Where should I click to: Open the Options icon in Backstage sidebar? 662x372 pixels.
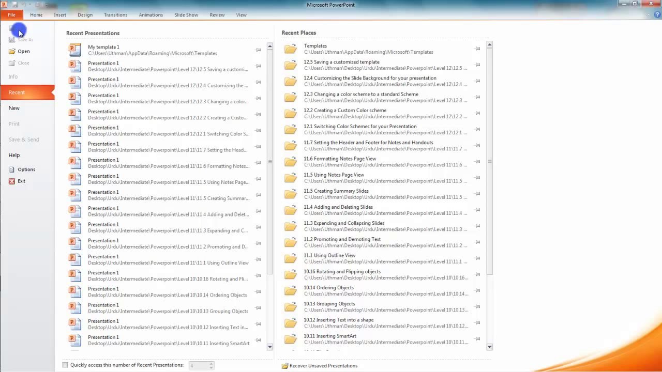[12, 169]
